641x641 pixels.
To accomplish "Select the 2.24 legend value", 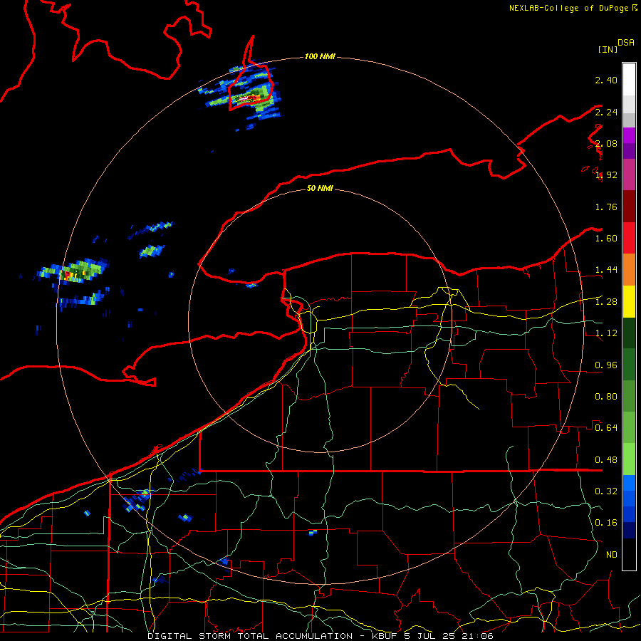I will (x=606, y=112).
